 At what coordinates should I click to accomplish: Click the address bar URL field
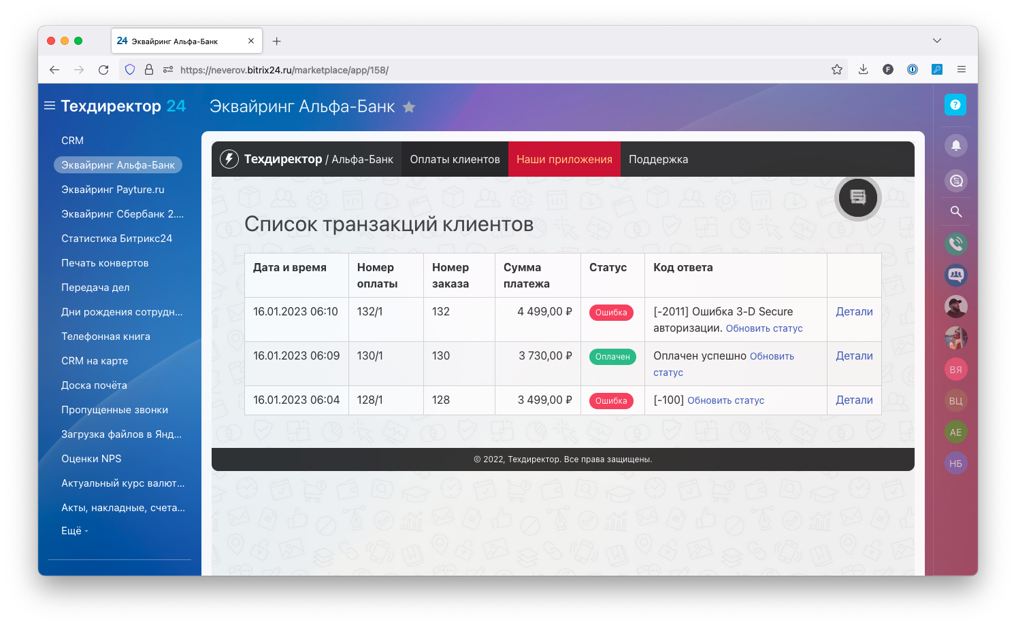(x=476, y=69)
